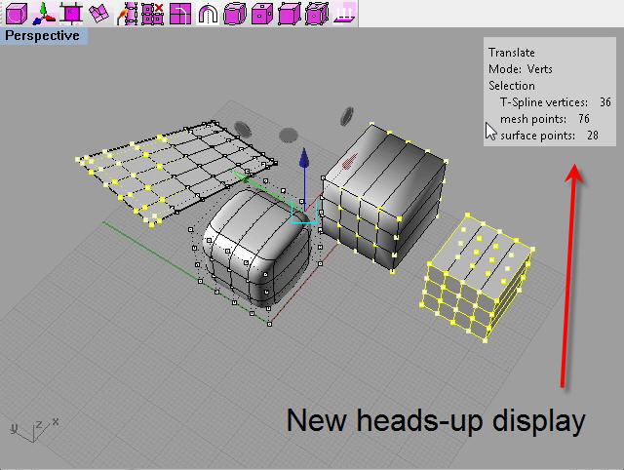Switch to face selection mode cube

click(x=262, y=13)
